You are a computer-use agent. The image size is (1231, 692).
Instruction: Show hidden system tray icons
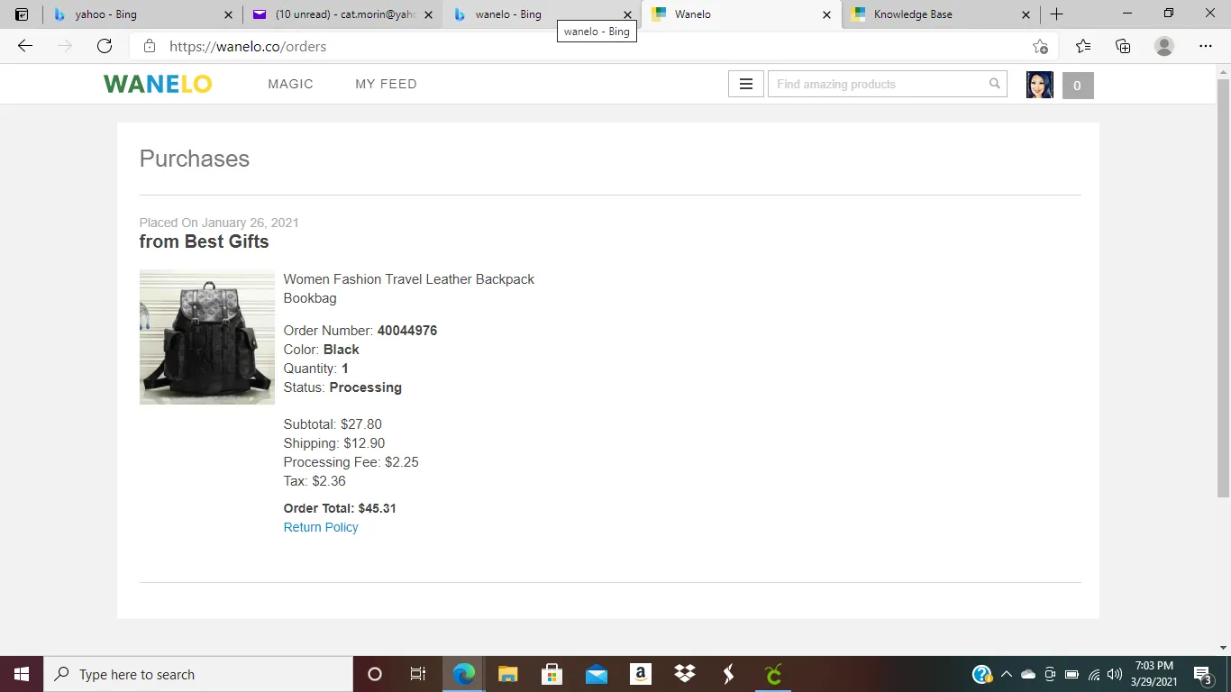1006,674
